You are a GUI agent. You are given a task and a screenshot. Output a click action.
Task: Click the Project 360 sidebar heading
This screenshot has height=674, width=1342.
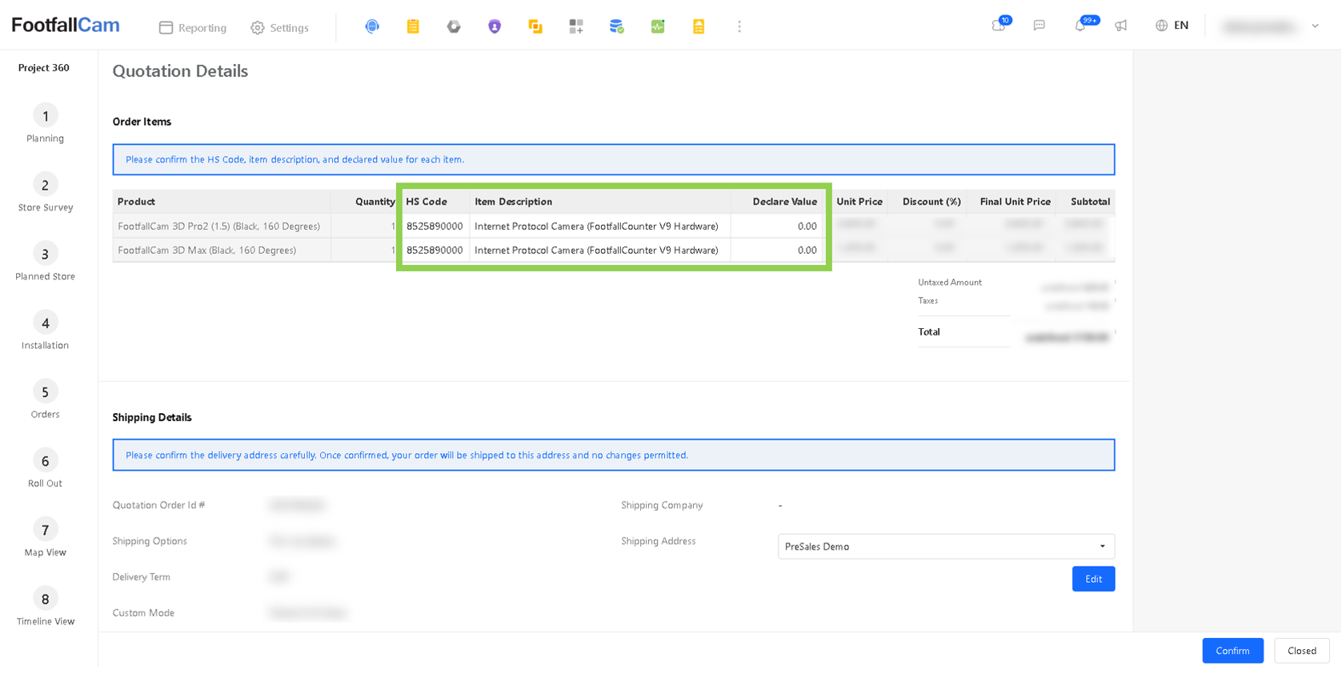[44, 68]
